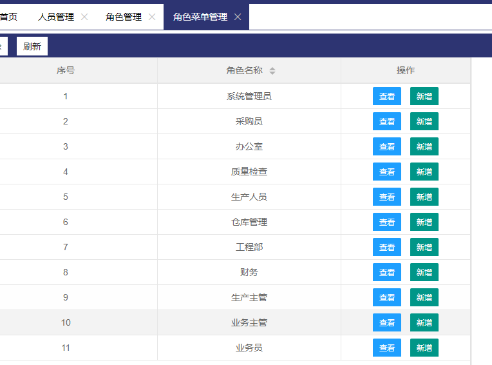Click 新增 in the 工程部 row
Screen dimensions: 492x365
(424, 247)
